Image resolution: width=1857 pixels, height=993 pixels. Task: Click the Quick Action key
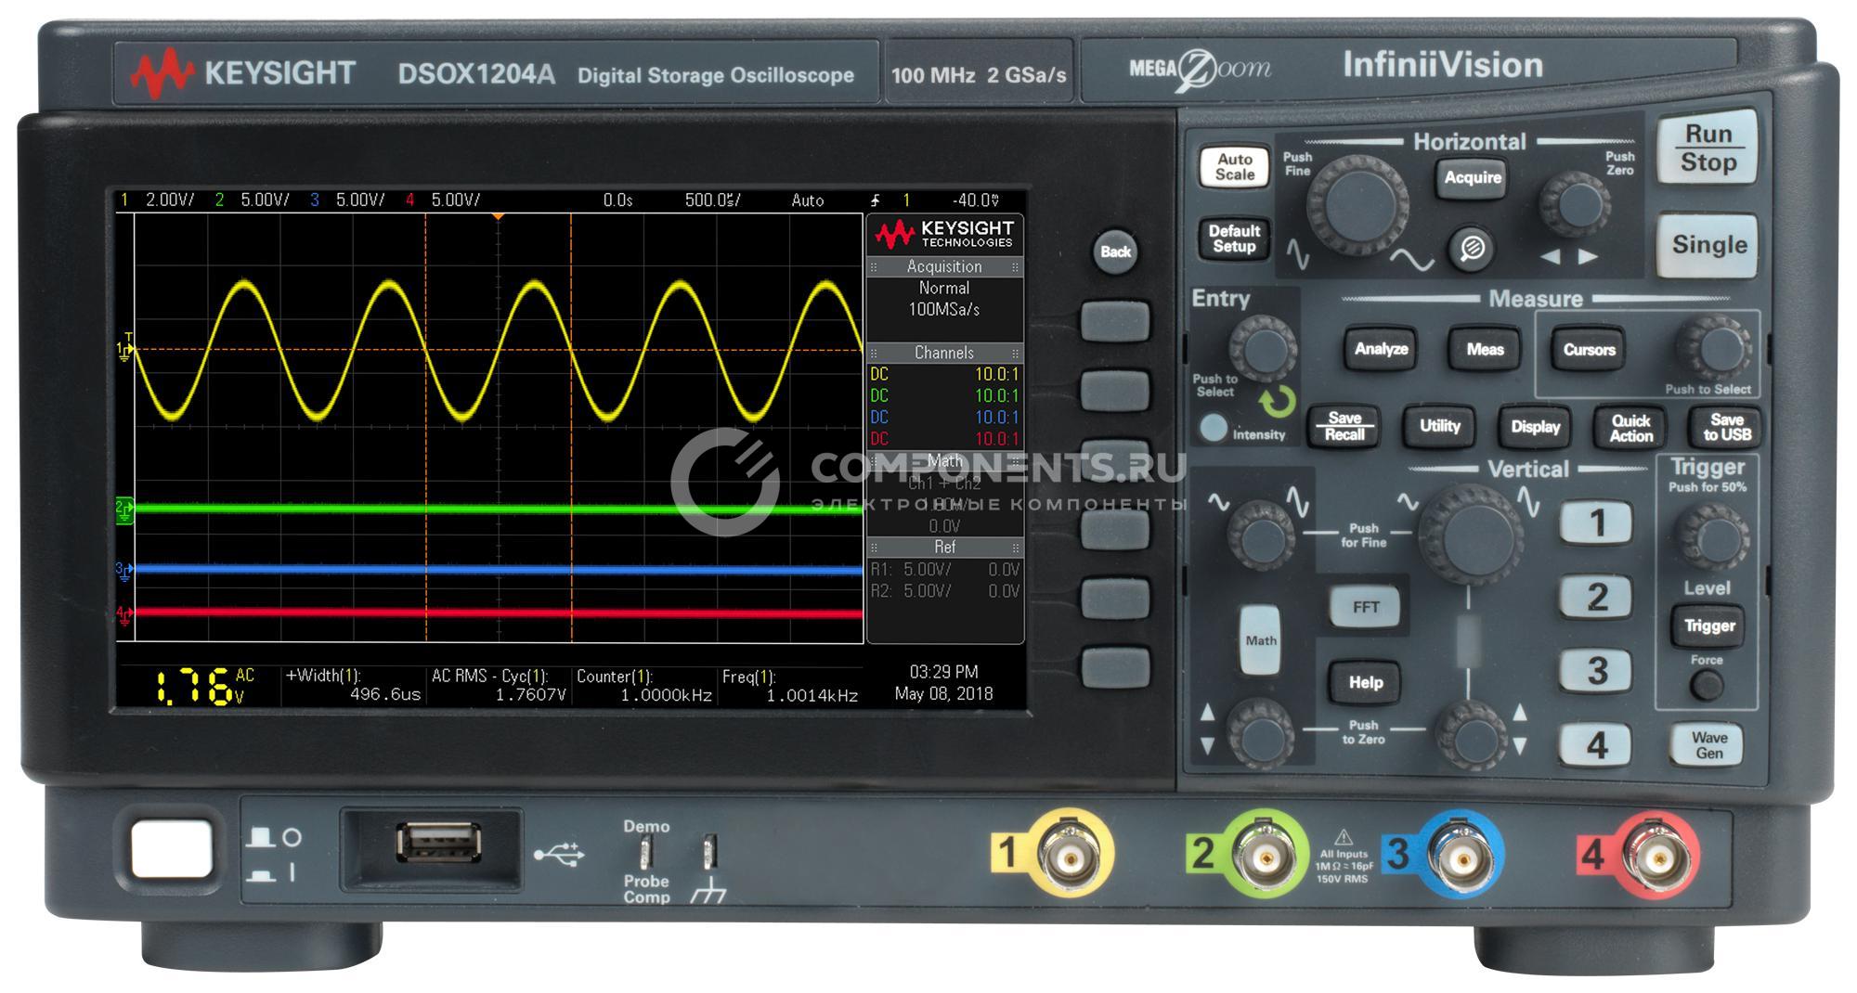(x=1631, y=428)
